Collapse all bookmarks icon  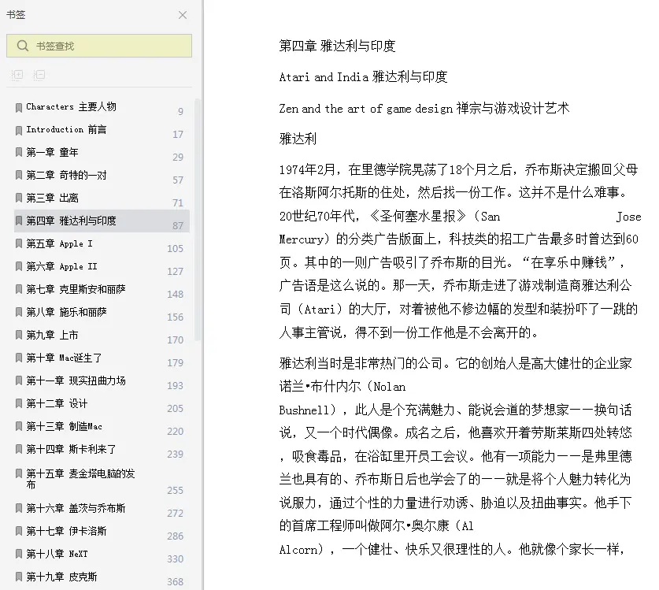coord(39,75)
